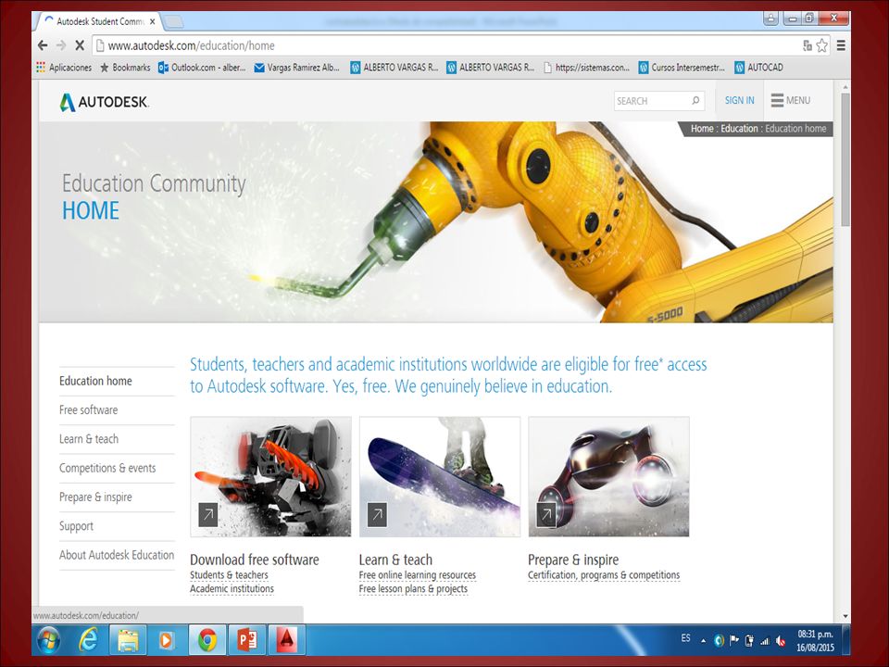889x667 pixels.
Task: Select About Autodesk Education in sidebar
Action: (x=117, y=555)
